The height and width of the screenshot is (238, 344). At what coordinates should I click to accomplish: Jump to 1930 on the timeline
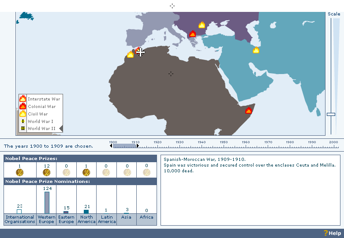click(x=179, y=142)
